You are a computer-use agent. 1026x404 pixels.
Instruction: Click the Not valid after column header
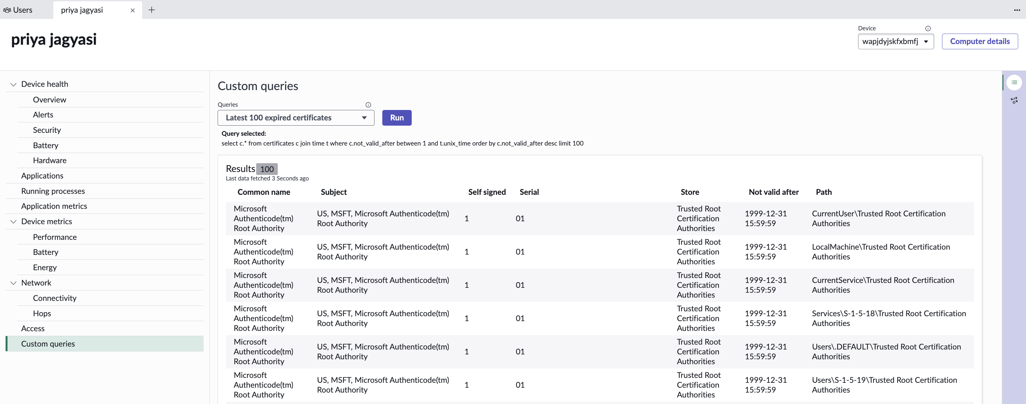773,192
